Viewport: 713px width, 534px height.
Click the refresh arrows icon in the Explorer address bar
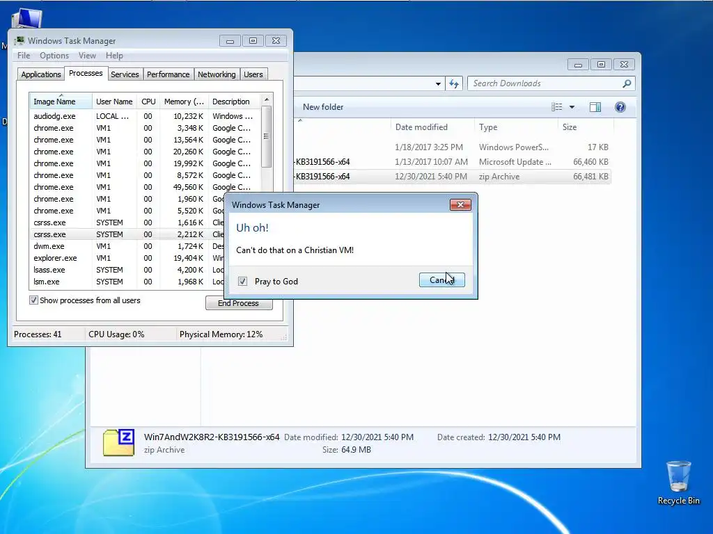pyautogui.click(x=454, y=83)
